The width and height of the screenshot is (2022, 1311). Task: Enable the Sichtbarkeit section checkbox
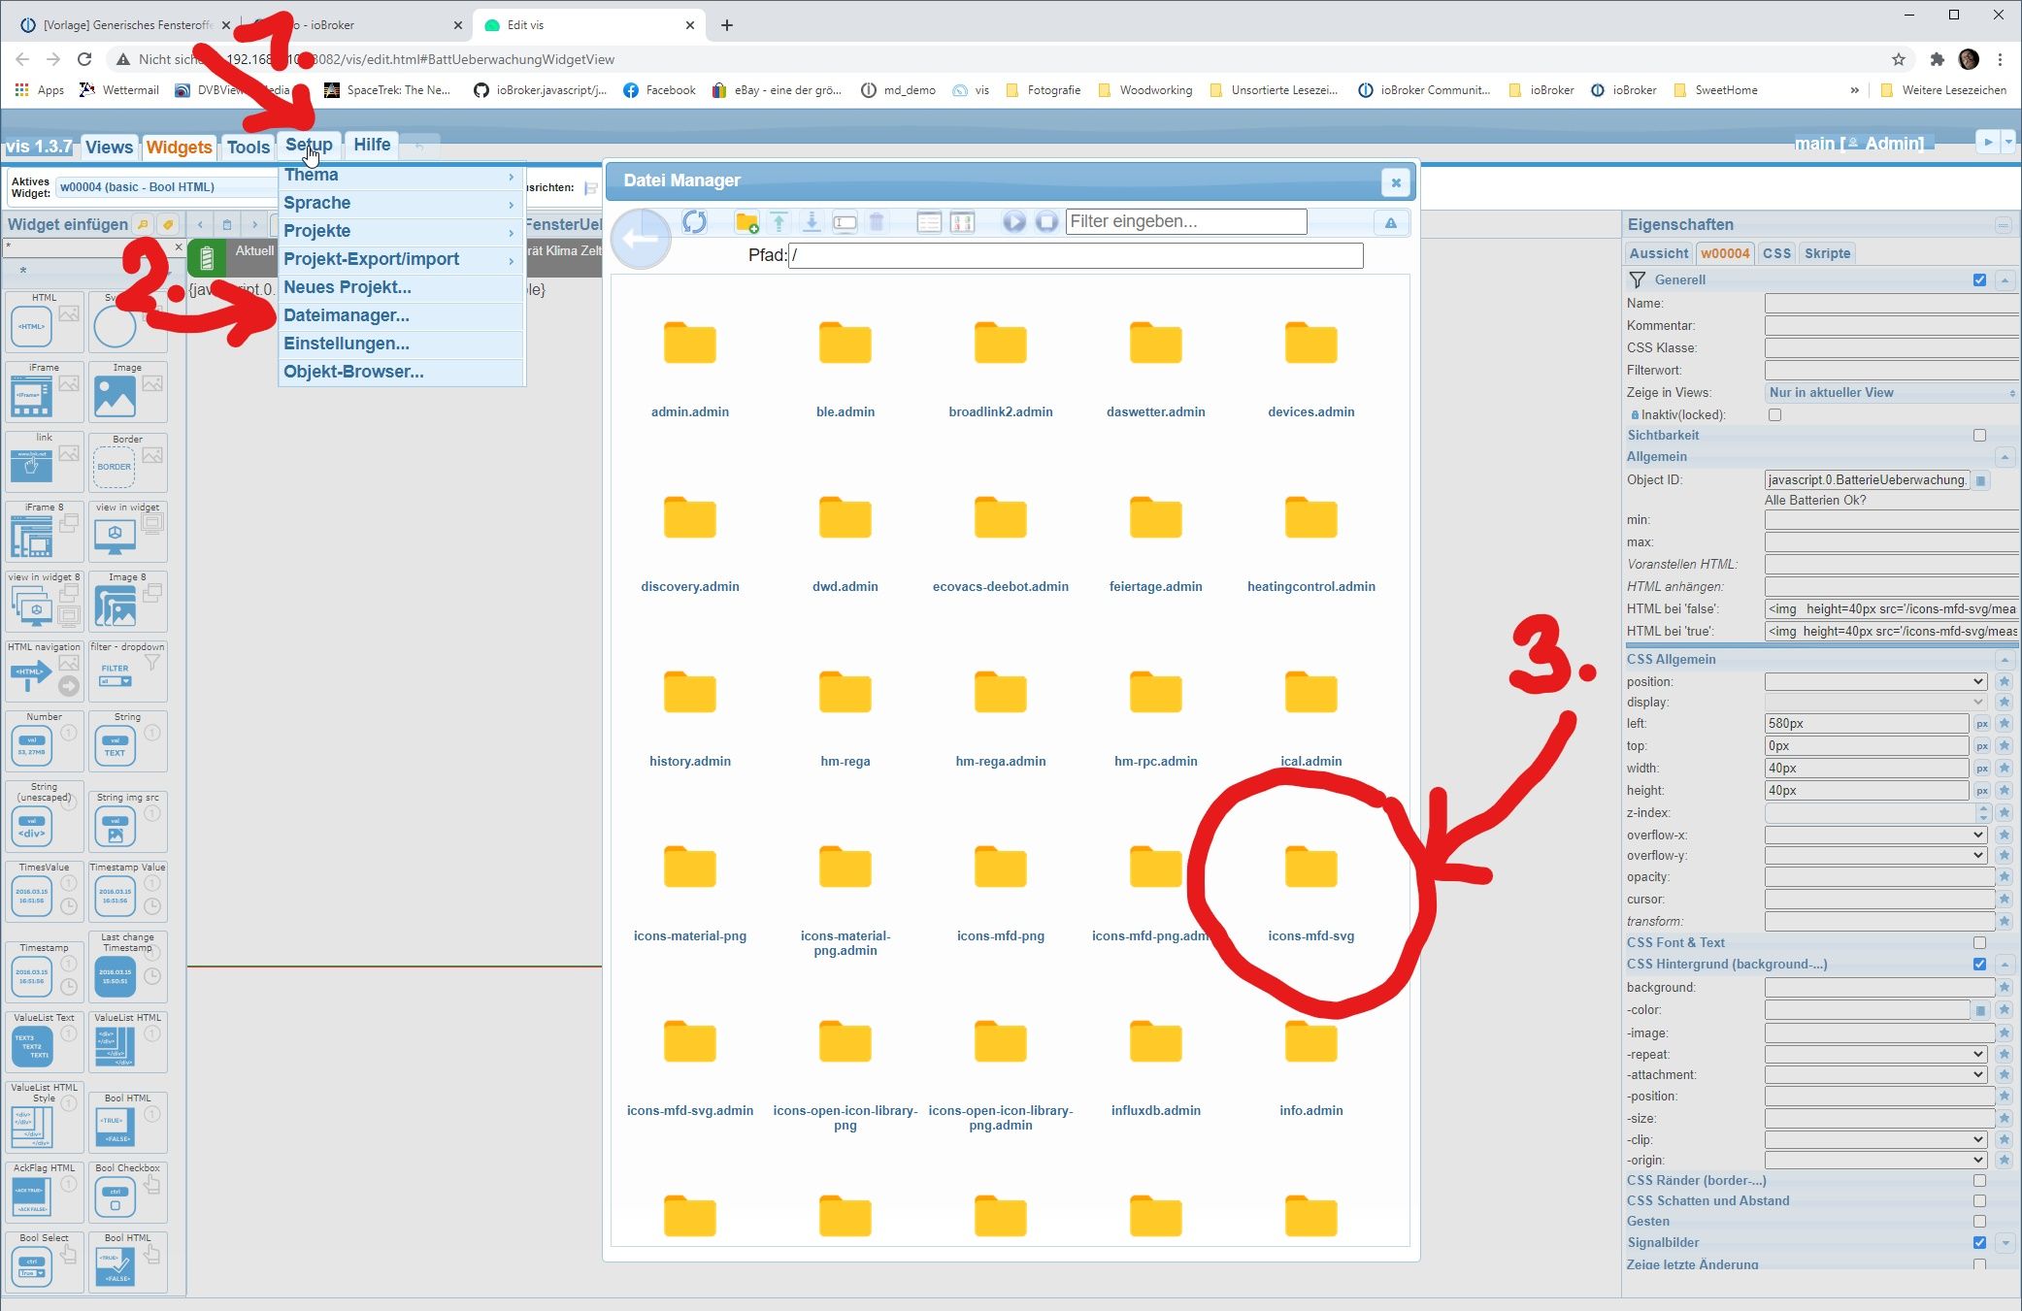pyautogui.click(x=1979, y=436)
